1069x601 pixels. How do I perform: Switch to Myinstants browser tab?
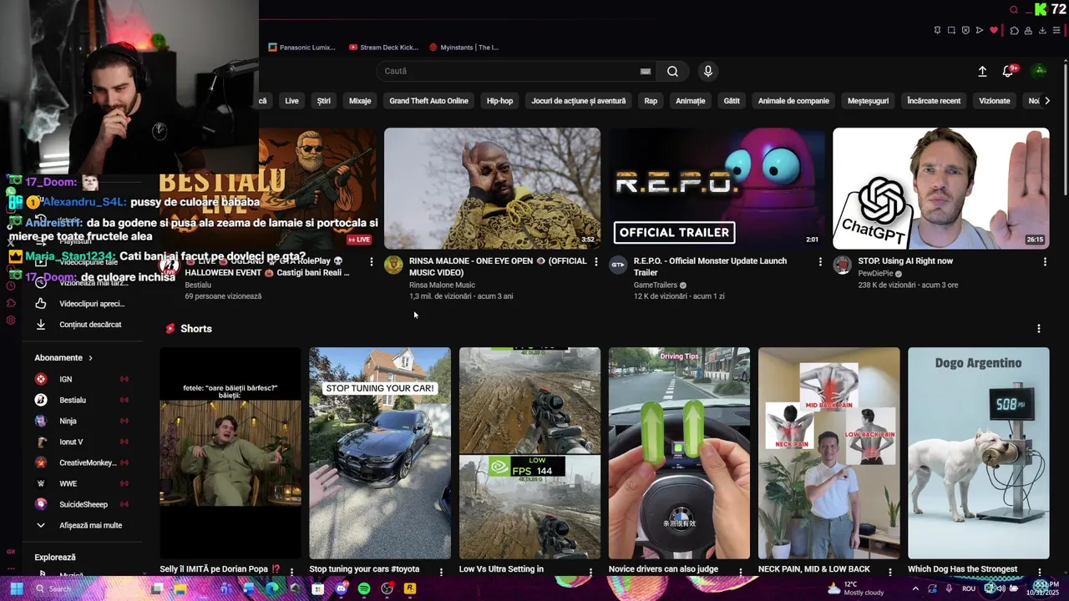point(464,48)
